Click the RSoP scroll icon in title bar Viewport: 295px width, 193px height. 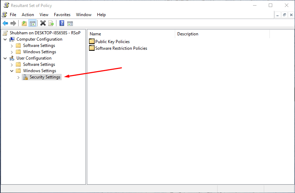(x=6, y=5)
